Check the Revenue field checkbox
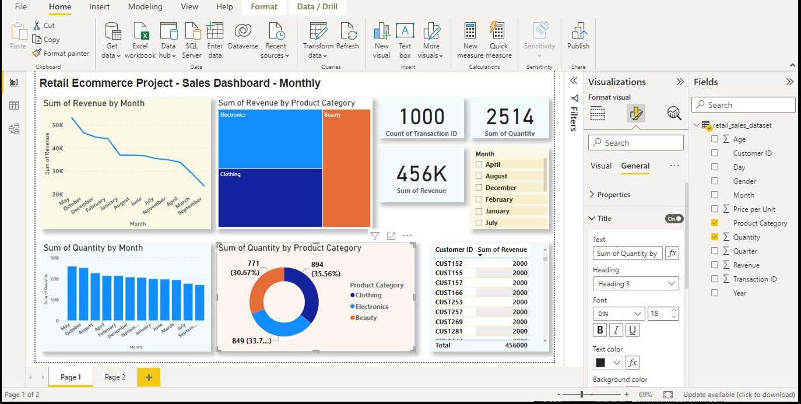This screenshot has height=404, width=801. (715, 265)
